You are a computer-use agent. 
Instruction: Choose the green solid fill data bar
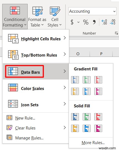coord(87,117)
